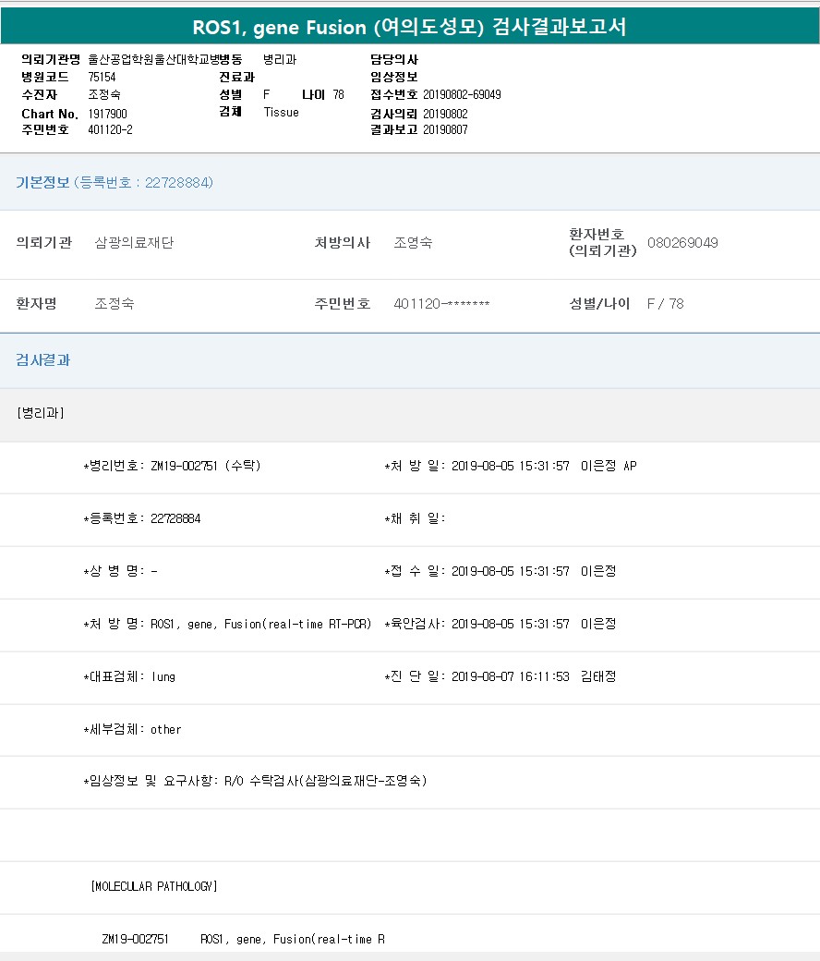
Task: Click the ROS1 gene Fusion report title
Action: coord(409,27)
